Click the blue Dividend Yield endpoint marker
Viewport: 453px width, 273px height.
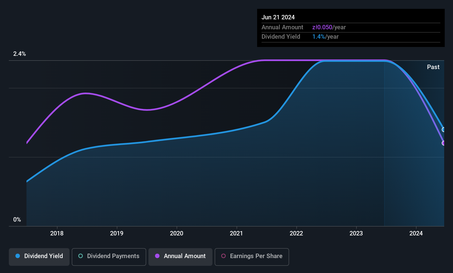pyautogui.click(x=444, y=130)
